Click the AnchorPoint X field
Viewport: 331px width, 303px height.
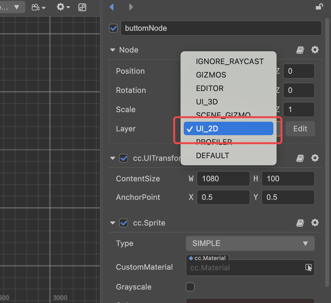pos(223,197)
